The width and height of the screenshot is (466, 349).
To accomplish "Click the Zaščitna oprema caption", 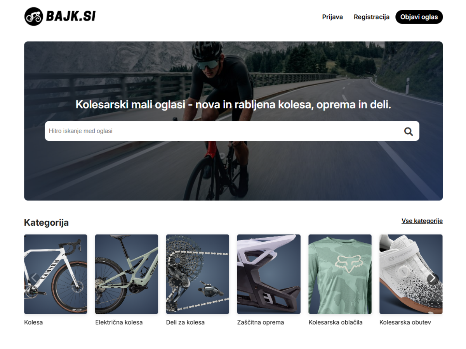I will tap(261, 322).
